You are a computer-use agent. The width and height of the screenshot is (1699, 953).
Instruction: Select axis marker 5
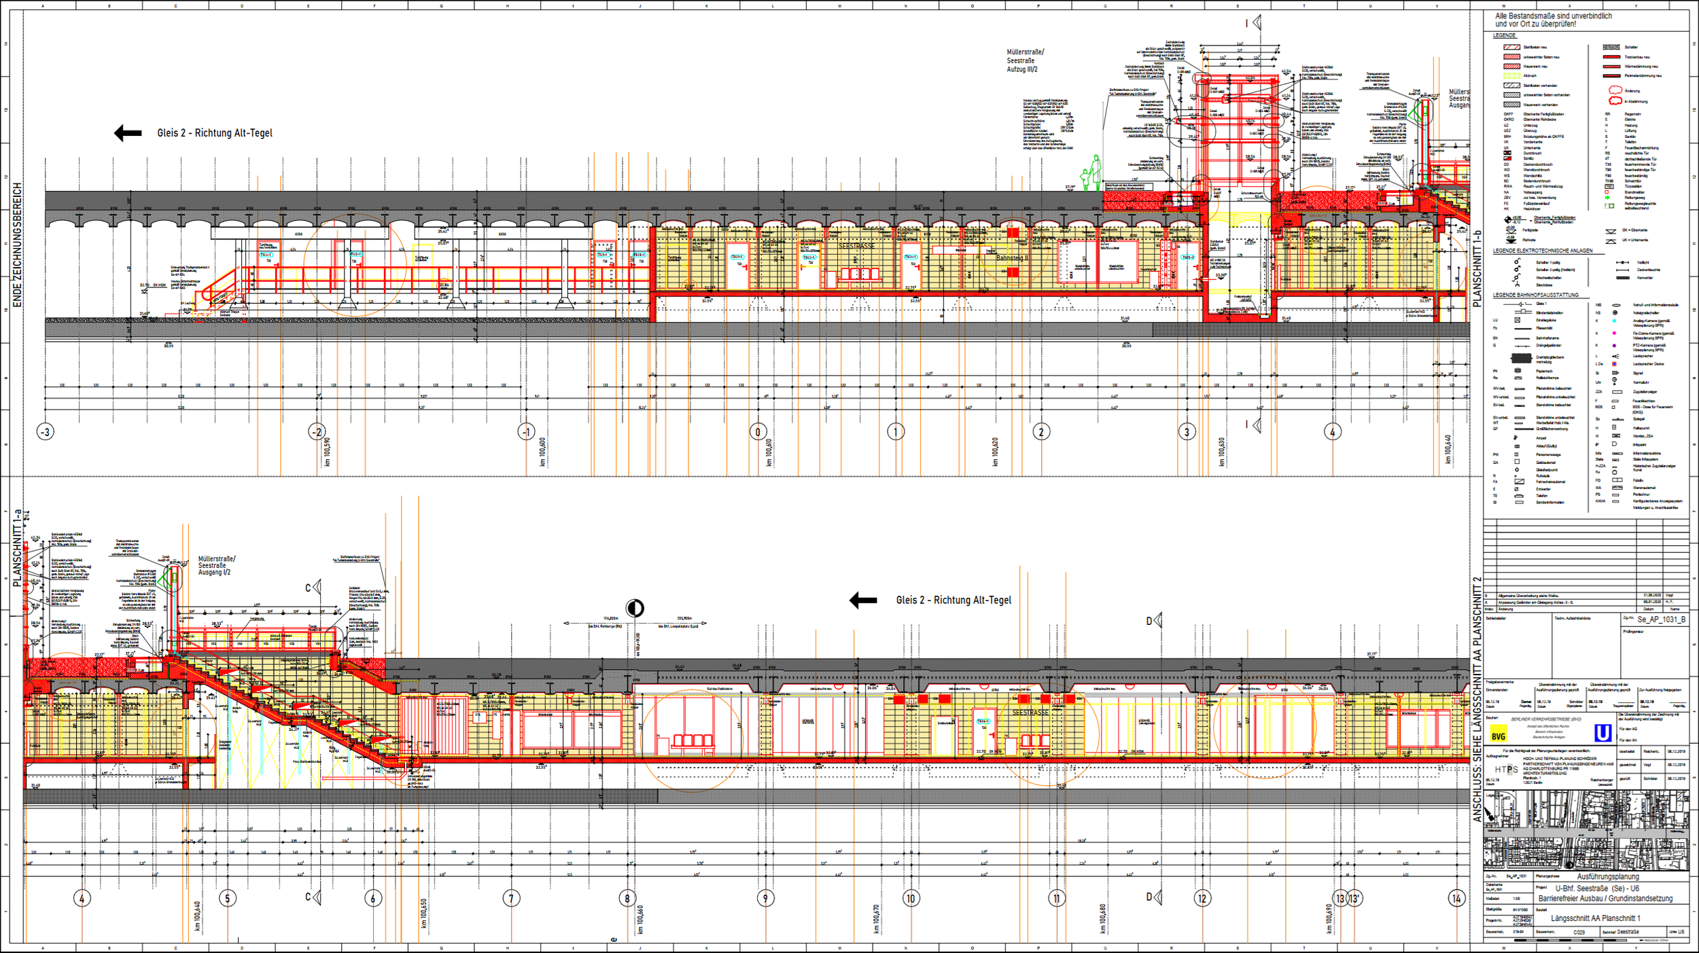pos(228,899)
